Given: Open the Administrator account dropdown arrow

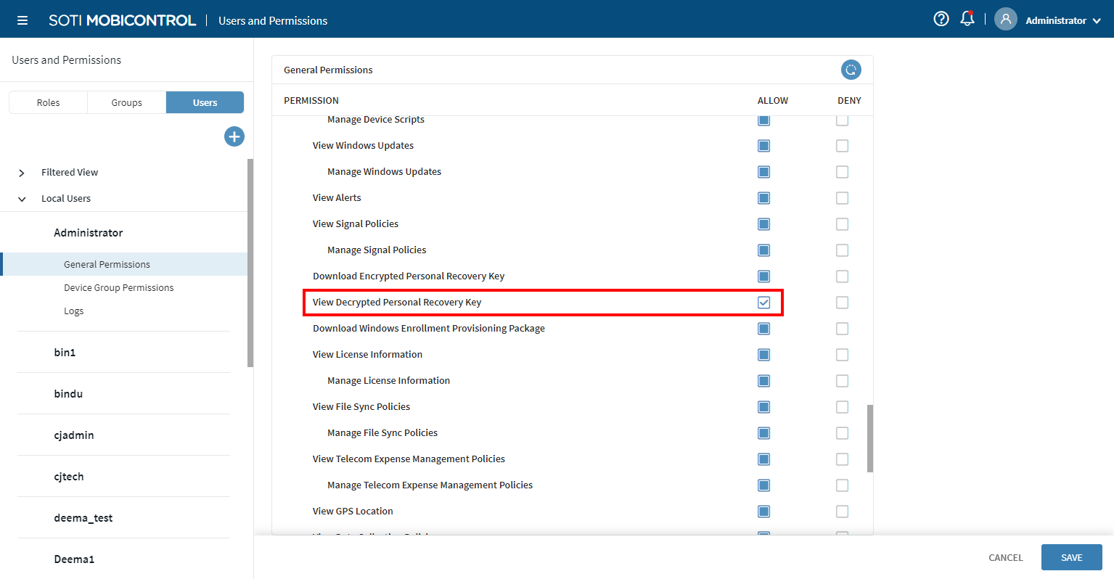Looking at the screenshot, I should pos(1097,21).
